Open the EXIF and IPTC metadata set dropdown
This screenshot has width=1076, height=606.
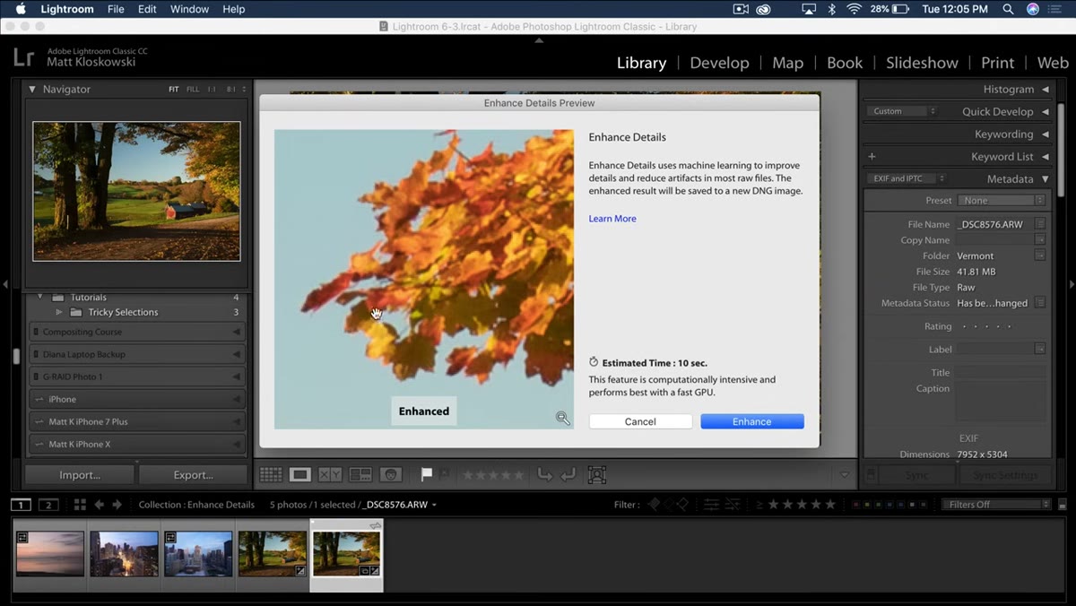click(905, 178)
